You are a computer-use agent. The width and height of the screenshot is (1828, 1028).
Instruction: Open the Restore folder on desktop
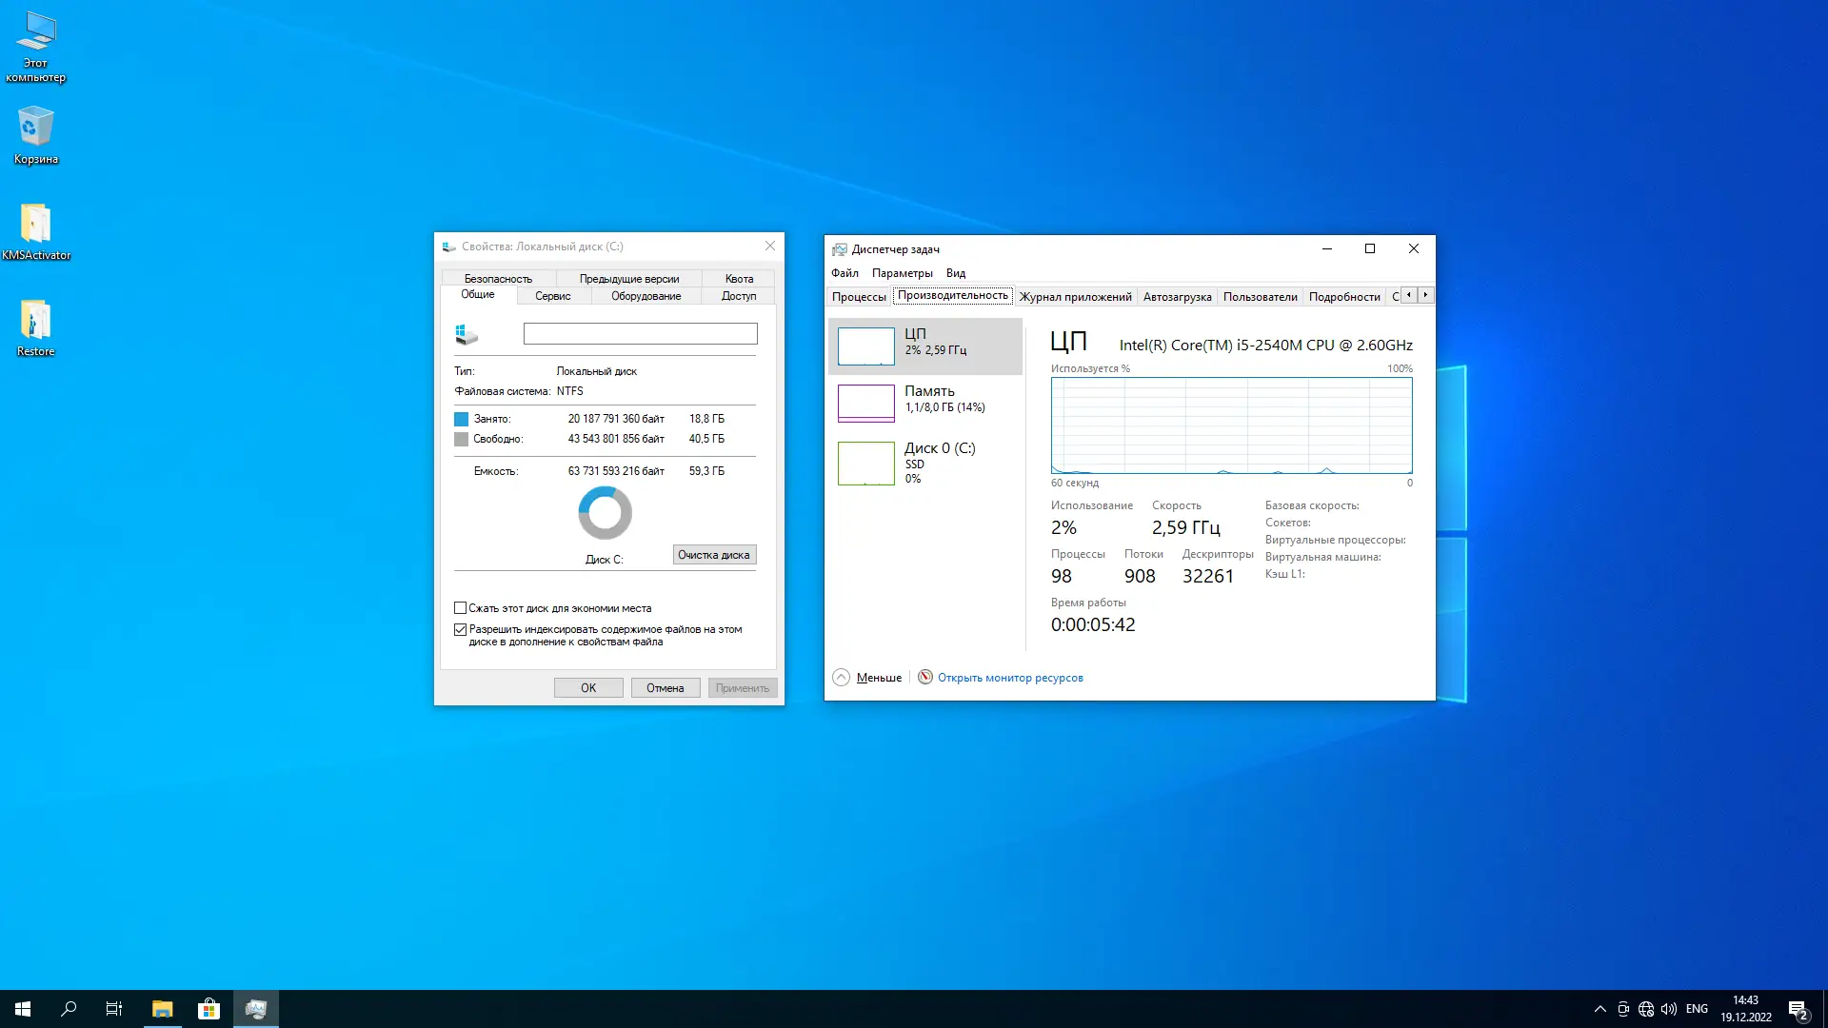click(36, 324)
